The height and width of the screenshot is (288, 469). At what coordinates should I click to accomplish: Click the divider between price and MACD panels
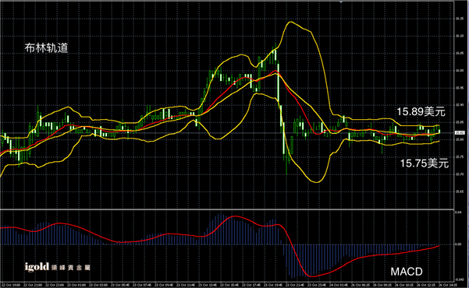tap(227, 209)
